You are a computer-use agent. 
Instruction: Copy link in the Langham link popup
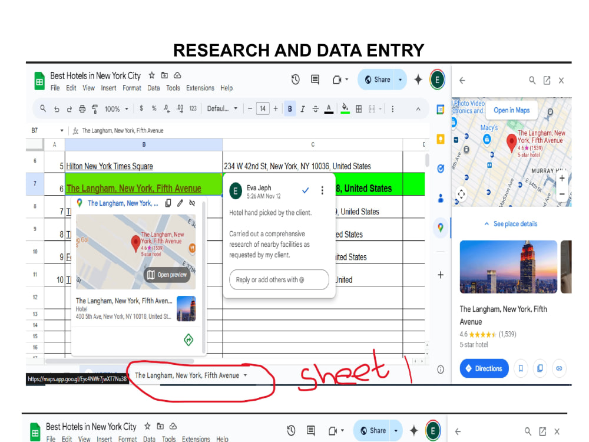pos(168,203)
